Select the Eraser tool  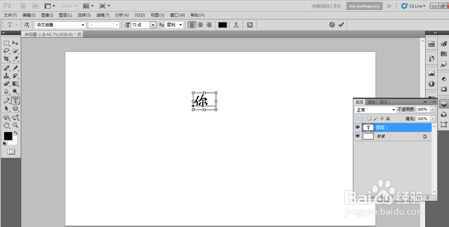coord(7,84)
